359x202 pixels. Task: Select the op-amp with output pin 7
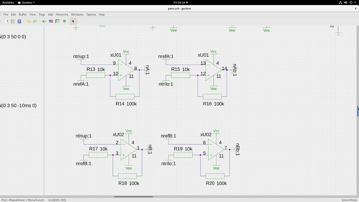tap(216, 150)
